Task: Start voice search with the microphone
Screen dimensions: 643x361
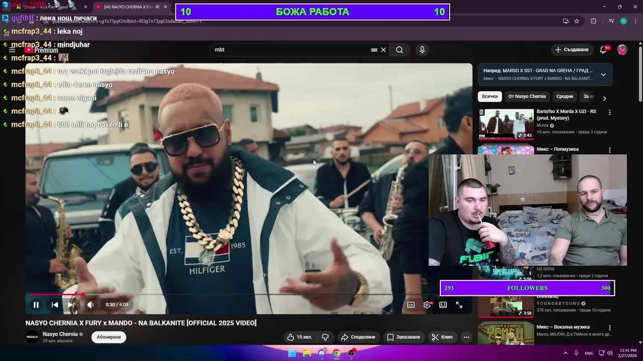Action: pos(422,50)
